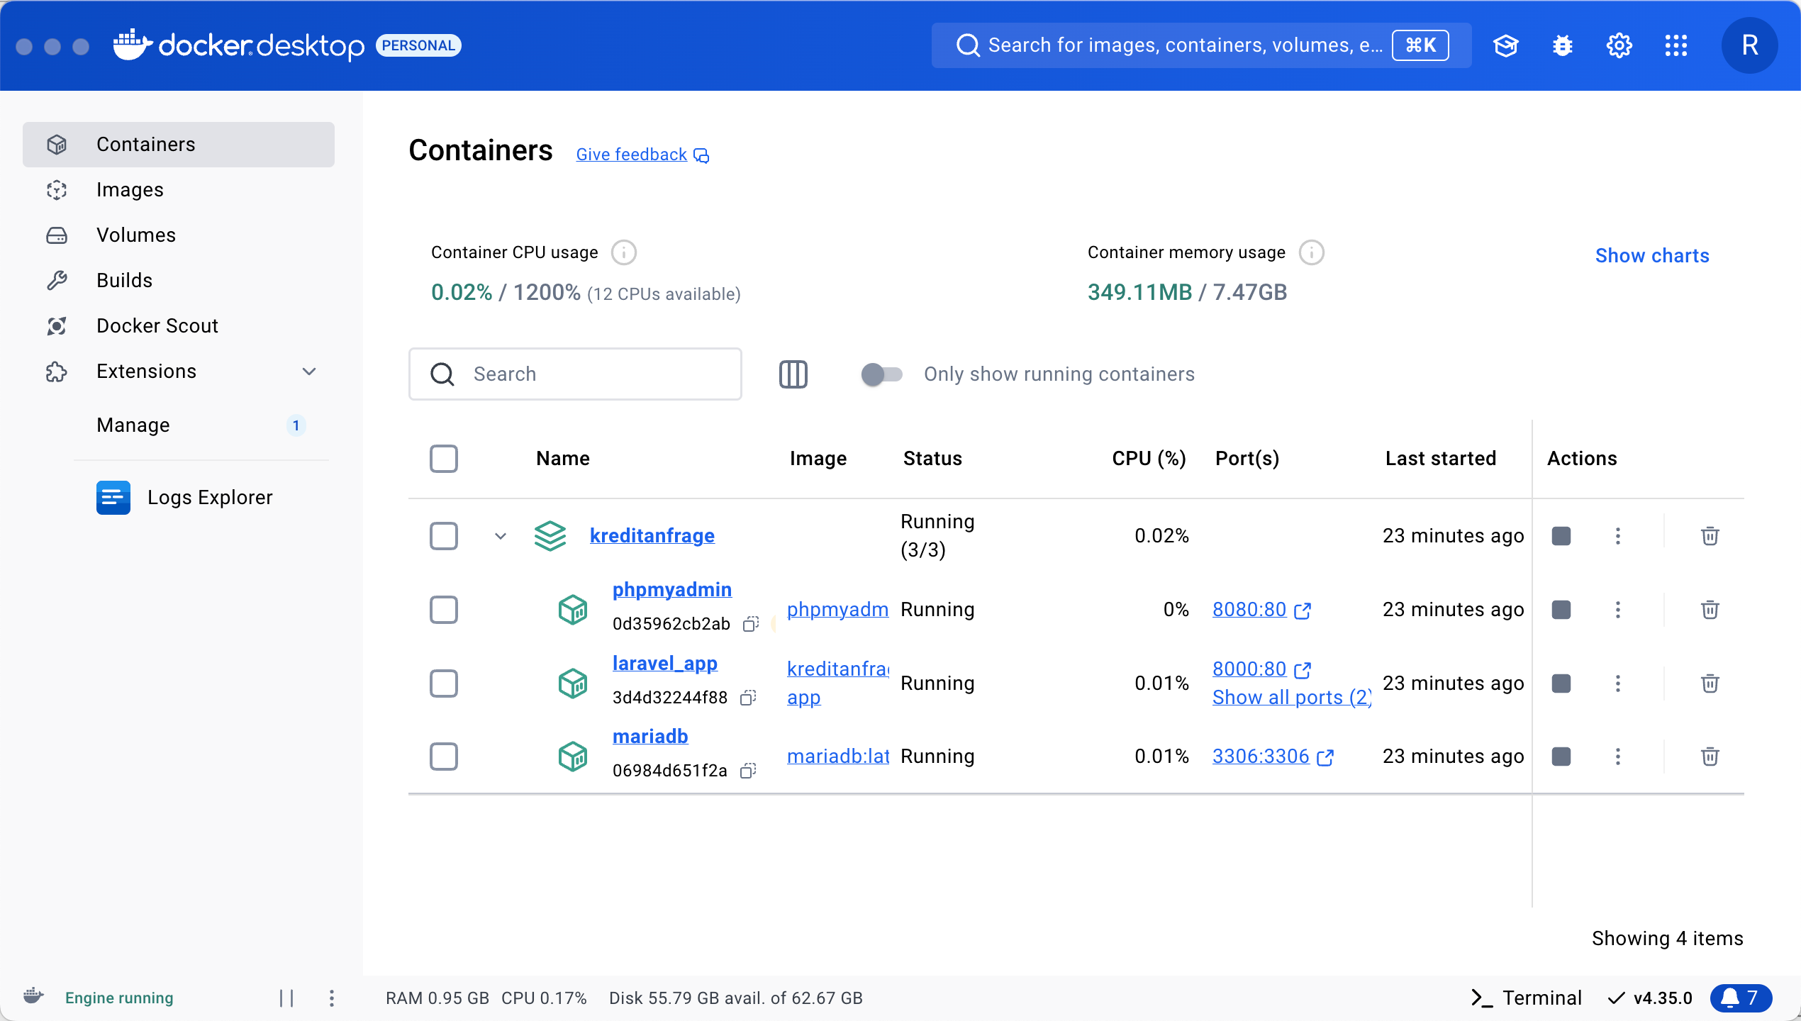Click the v4.35.0 version indicator

tap(1650, 998)
